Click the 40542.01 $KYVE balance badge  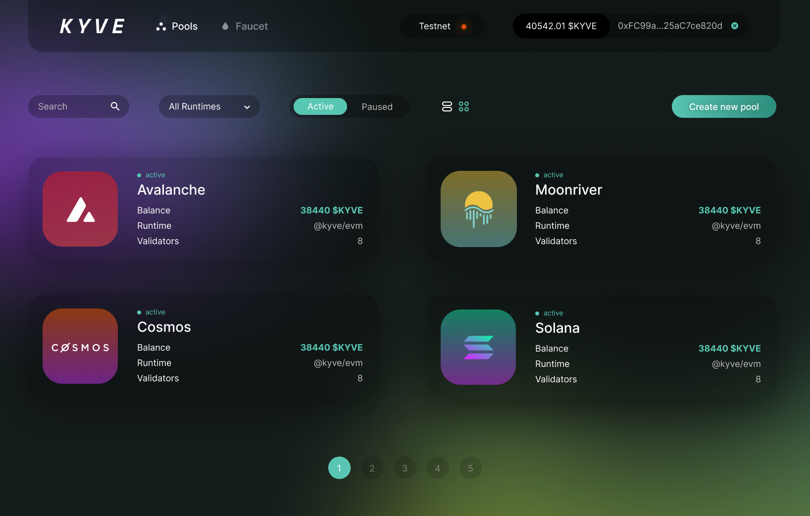[x=561, y=26]
